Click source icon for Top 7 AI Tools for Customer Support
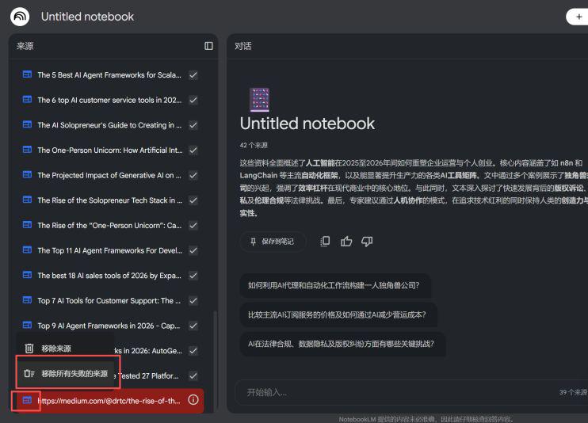 click(x=28, y=300)
